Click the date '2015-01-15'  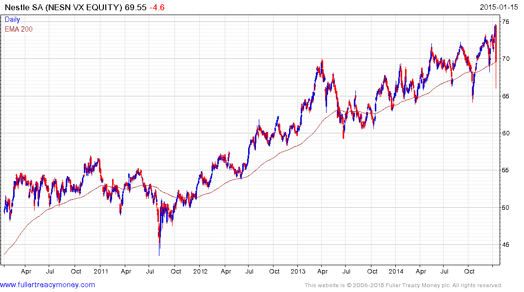click(x=499, y=7)
